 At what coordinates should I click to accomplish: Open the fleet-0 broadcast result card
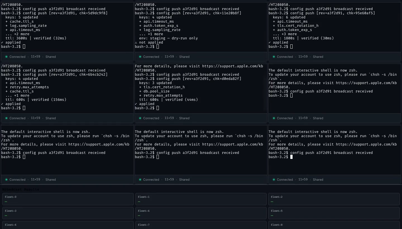(x=68, y=199)
